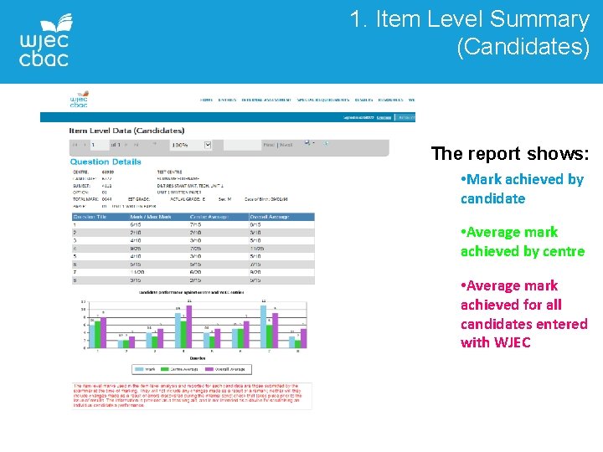Screen dimensions: 603x452
Task: Click 'The report shows:' heading
Action: pyautogui.click(x=510, y=154)
